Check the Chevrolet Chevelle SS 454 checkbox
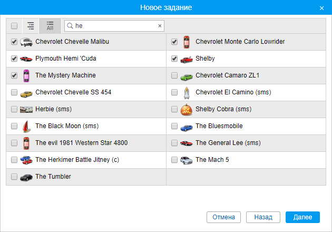Viewport: 332px width, 232px height. [14, 93]
